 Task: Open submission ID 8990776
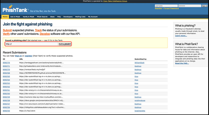pos(6,63)
